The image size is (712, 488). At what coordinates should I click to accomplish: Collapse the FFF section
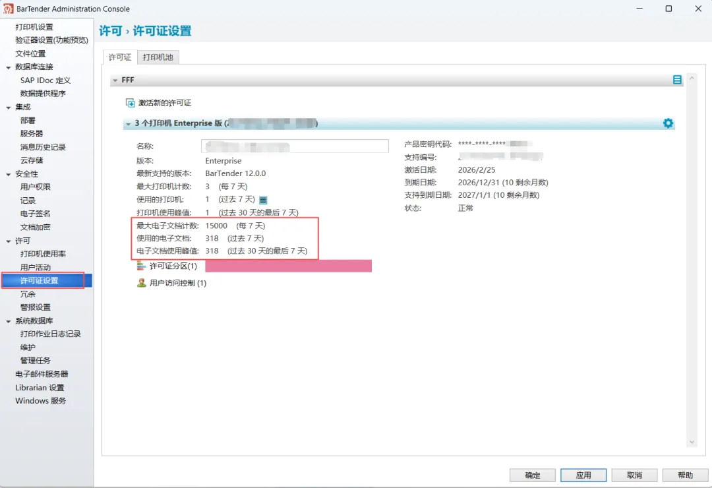point(115,80)
